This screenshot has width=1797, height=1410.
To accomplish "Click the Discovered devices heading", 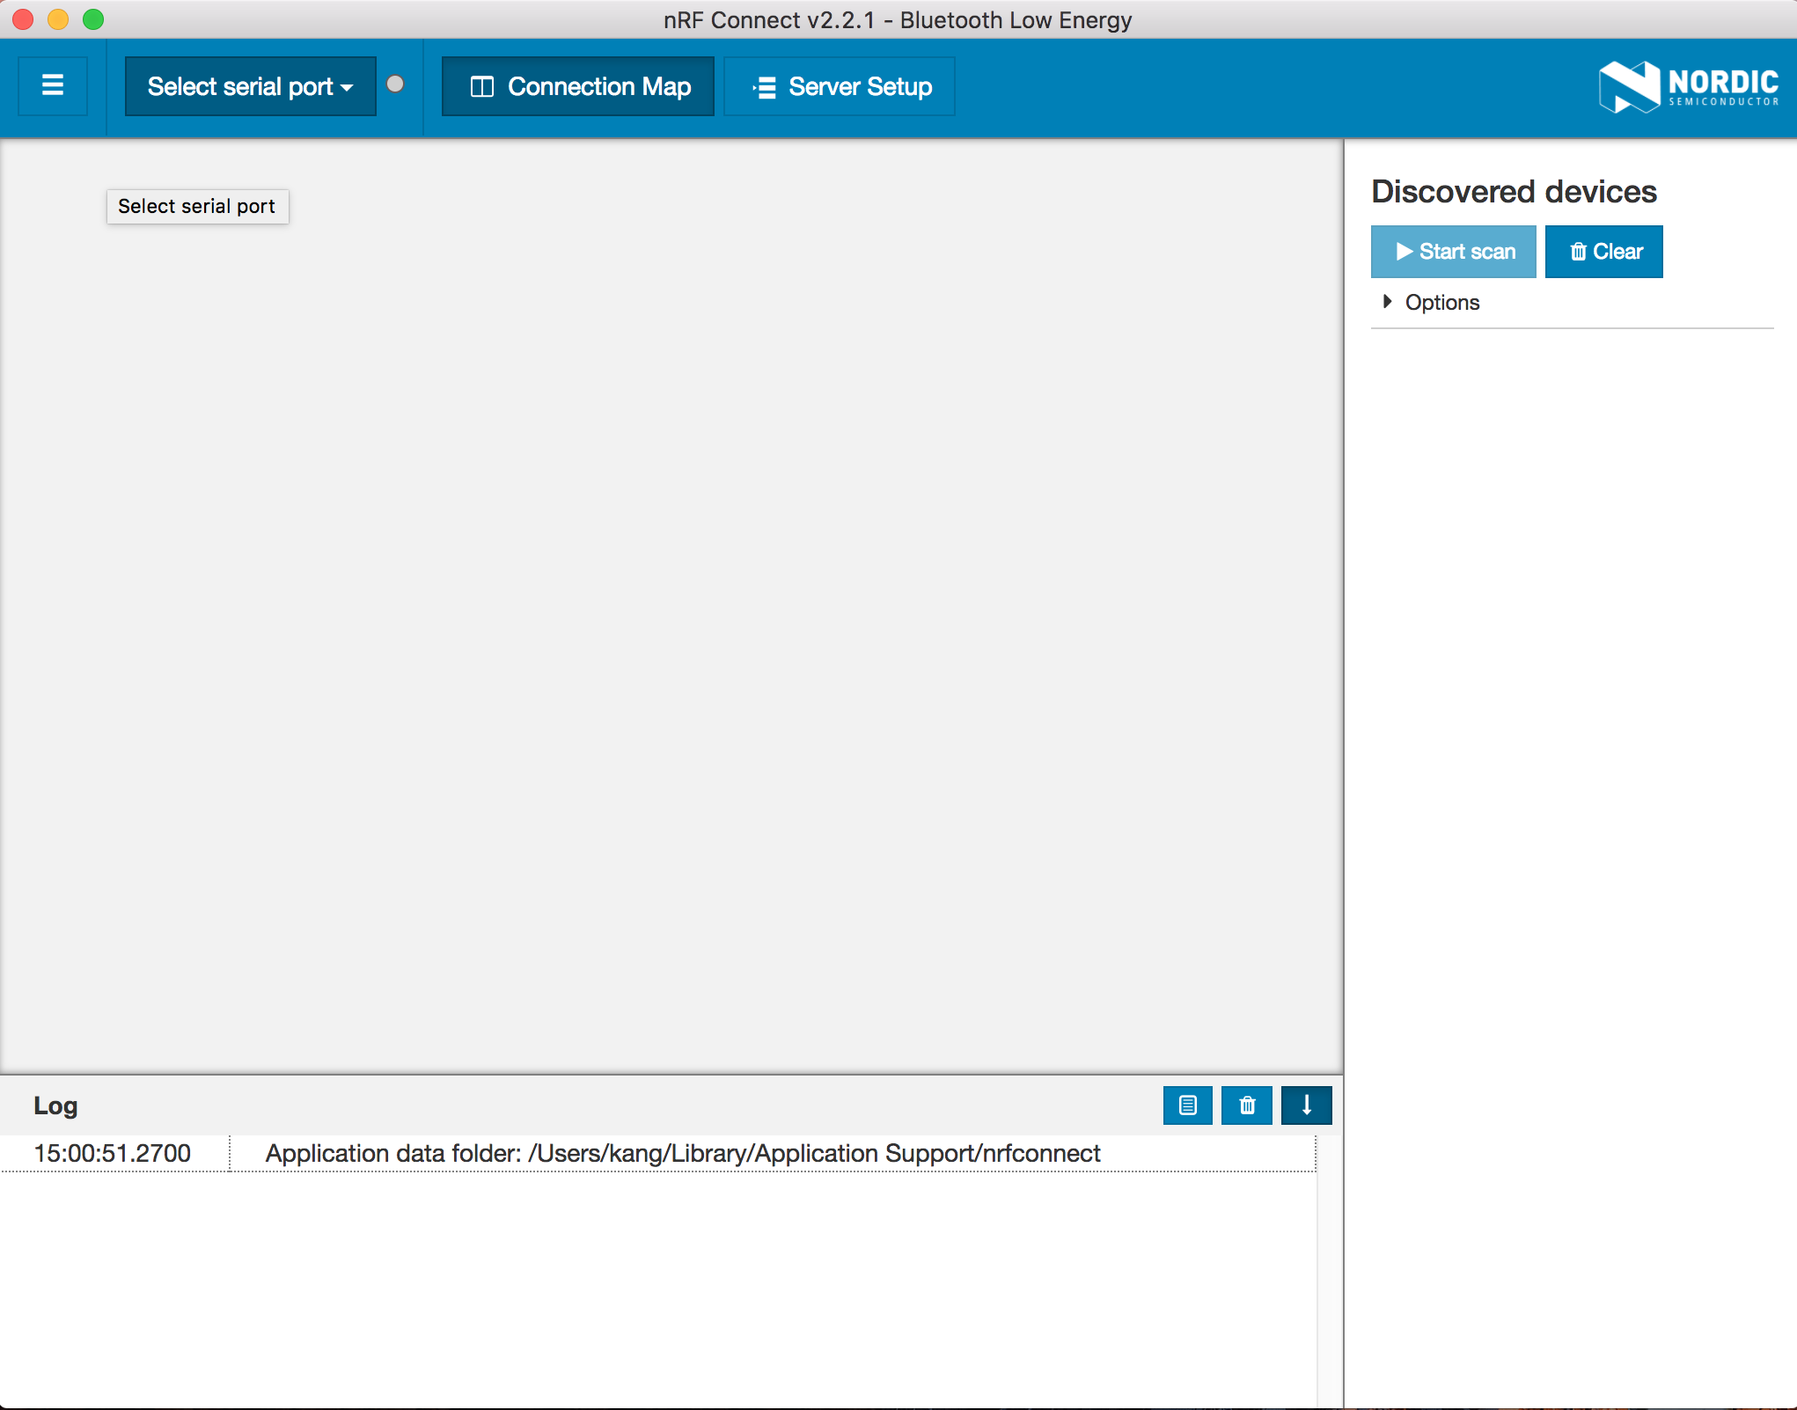I will (x=1514, y=191).
